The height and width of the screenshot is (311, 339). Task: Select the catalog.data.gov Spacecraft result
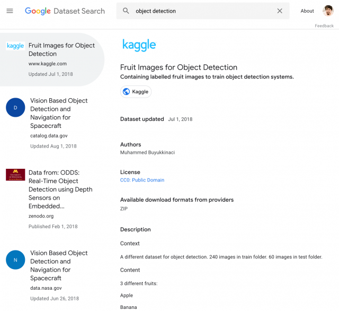coord(59,113)
